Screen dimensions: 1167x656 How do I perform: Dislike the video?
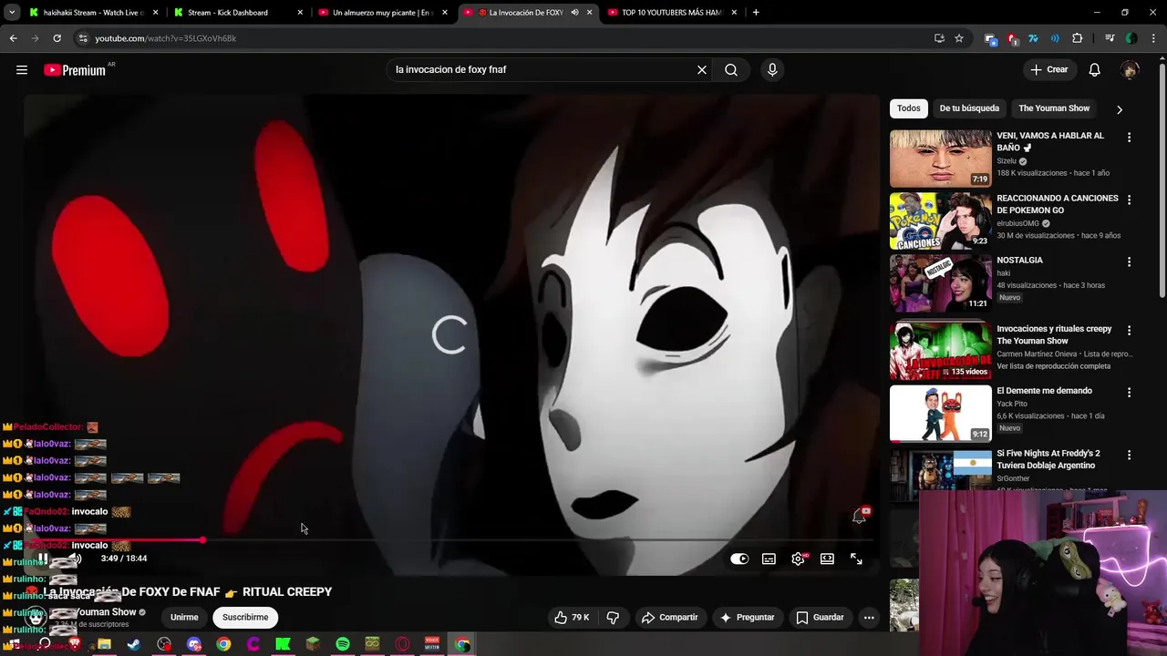613,617
